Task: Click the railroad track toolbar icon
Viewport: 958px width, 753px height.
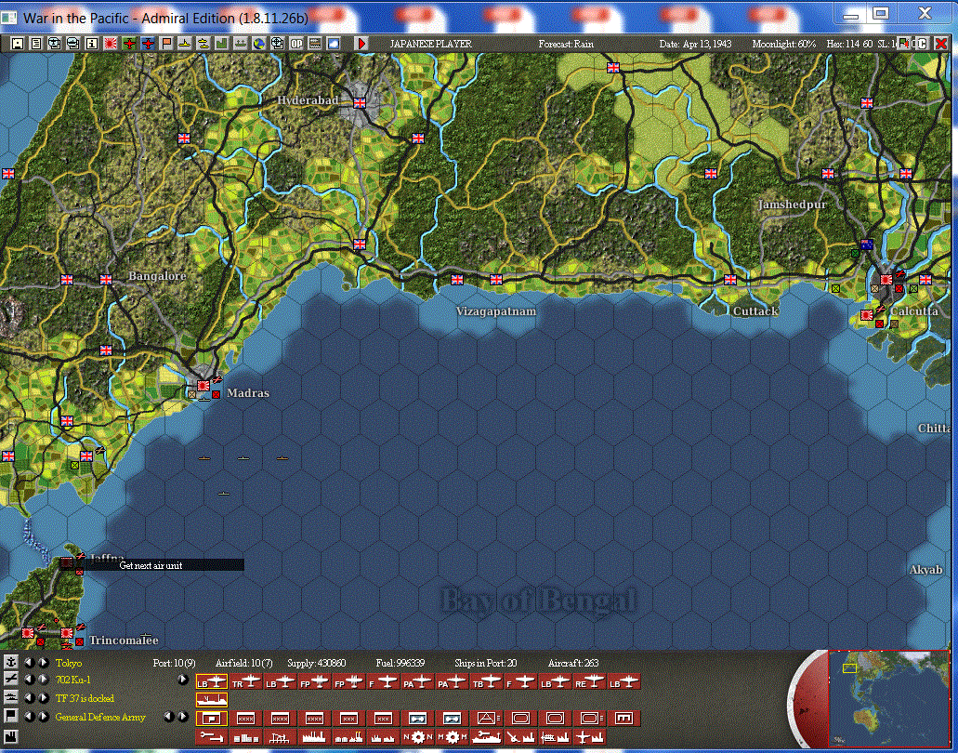Action: pyautogui.click(x=315, y=44)
